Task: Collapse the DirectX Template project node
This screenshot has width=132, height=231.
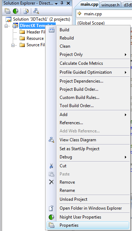Action: coord(6,26)
